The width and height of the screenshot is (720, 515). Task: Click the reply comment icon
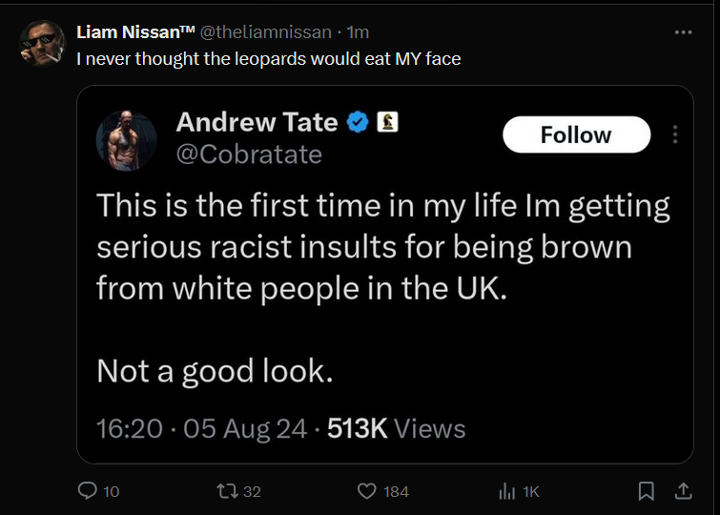point(87,491)
